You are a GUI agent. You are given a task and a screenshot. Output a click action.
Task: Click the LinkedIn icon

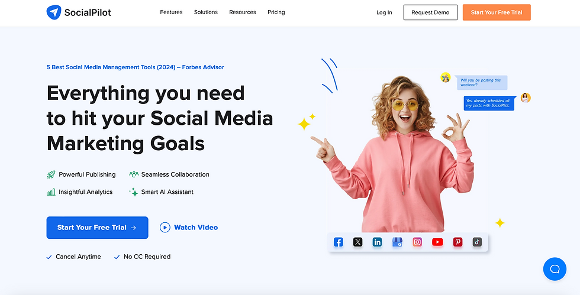(378, 242)
